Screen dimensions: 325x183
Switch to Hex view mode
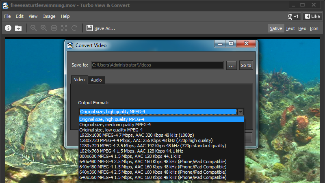[302, 28]
